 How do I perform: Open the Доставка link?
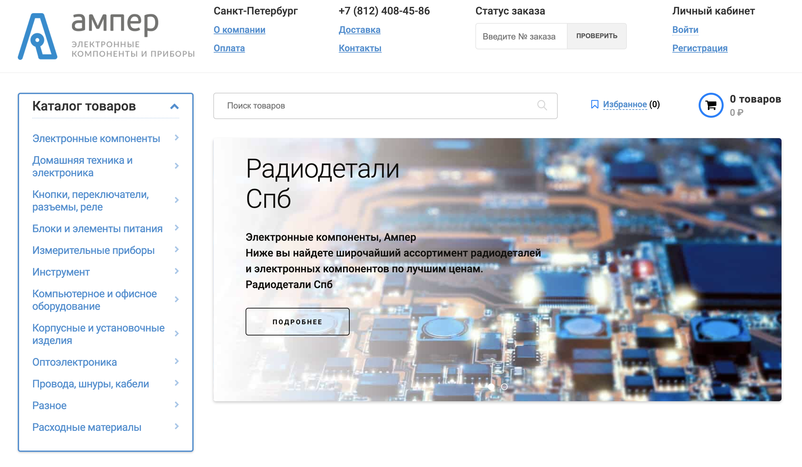click(x=360, y=30)
